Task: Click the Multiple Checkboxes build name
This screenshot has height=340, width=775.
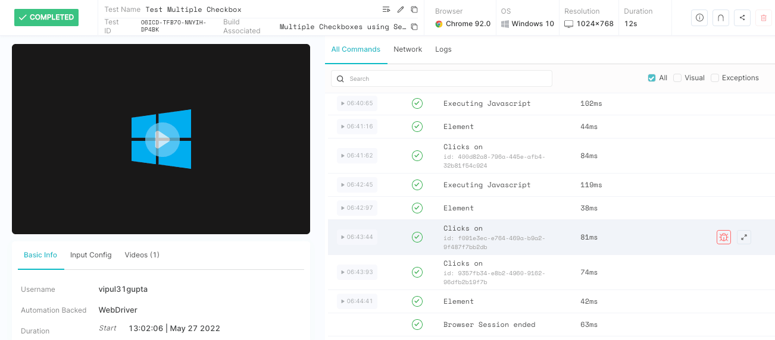Action: click(343, 27)
